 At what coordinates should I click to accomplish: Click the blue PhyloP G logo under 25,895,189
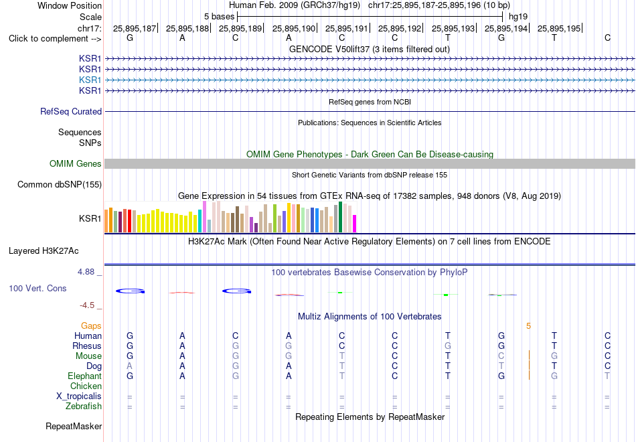[x=237, y=291]
